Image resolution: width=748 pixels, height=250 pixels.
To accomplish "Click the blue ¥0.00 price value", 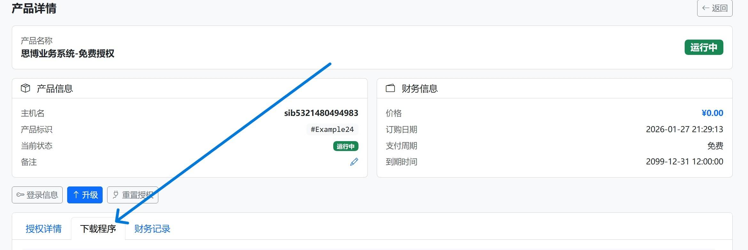I will (x=712, y=113).
